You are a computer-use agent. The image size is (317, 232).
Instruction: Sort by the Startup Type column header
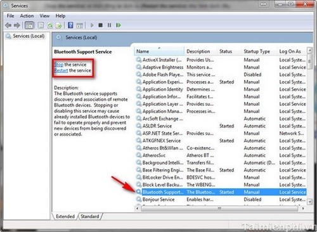pos(259,51)
